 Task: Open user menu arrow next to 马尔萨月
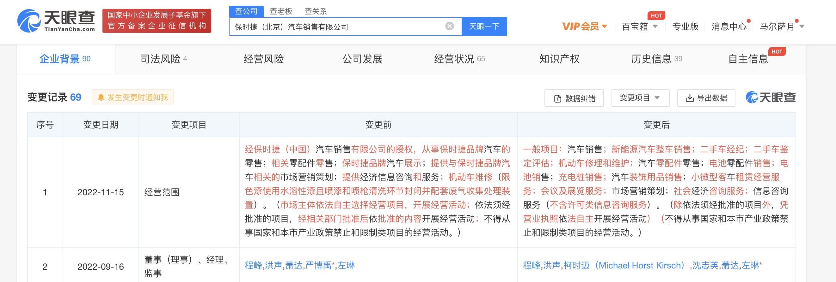click(x=802, y=26)
